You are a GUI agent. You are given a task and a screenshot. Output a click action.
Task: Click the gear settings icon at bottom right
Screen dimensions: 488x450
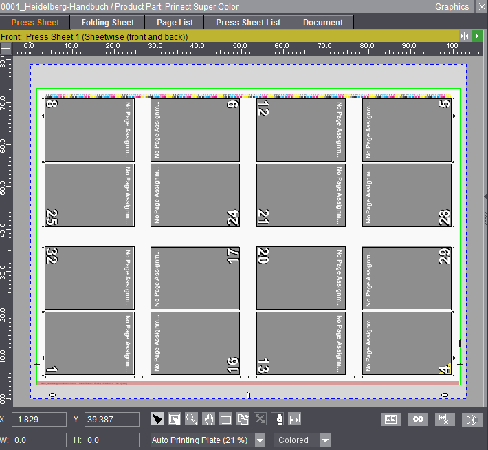(417, 419)
